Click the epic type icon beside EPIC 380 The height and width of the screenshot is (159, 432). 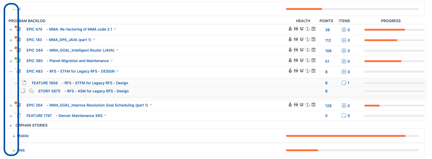click(x=19, y=61)
